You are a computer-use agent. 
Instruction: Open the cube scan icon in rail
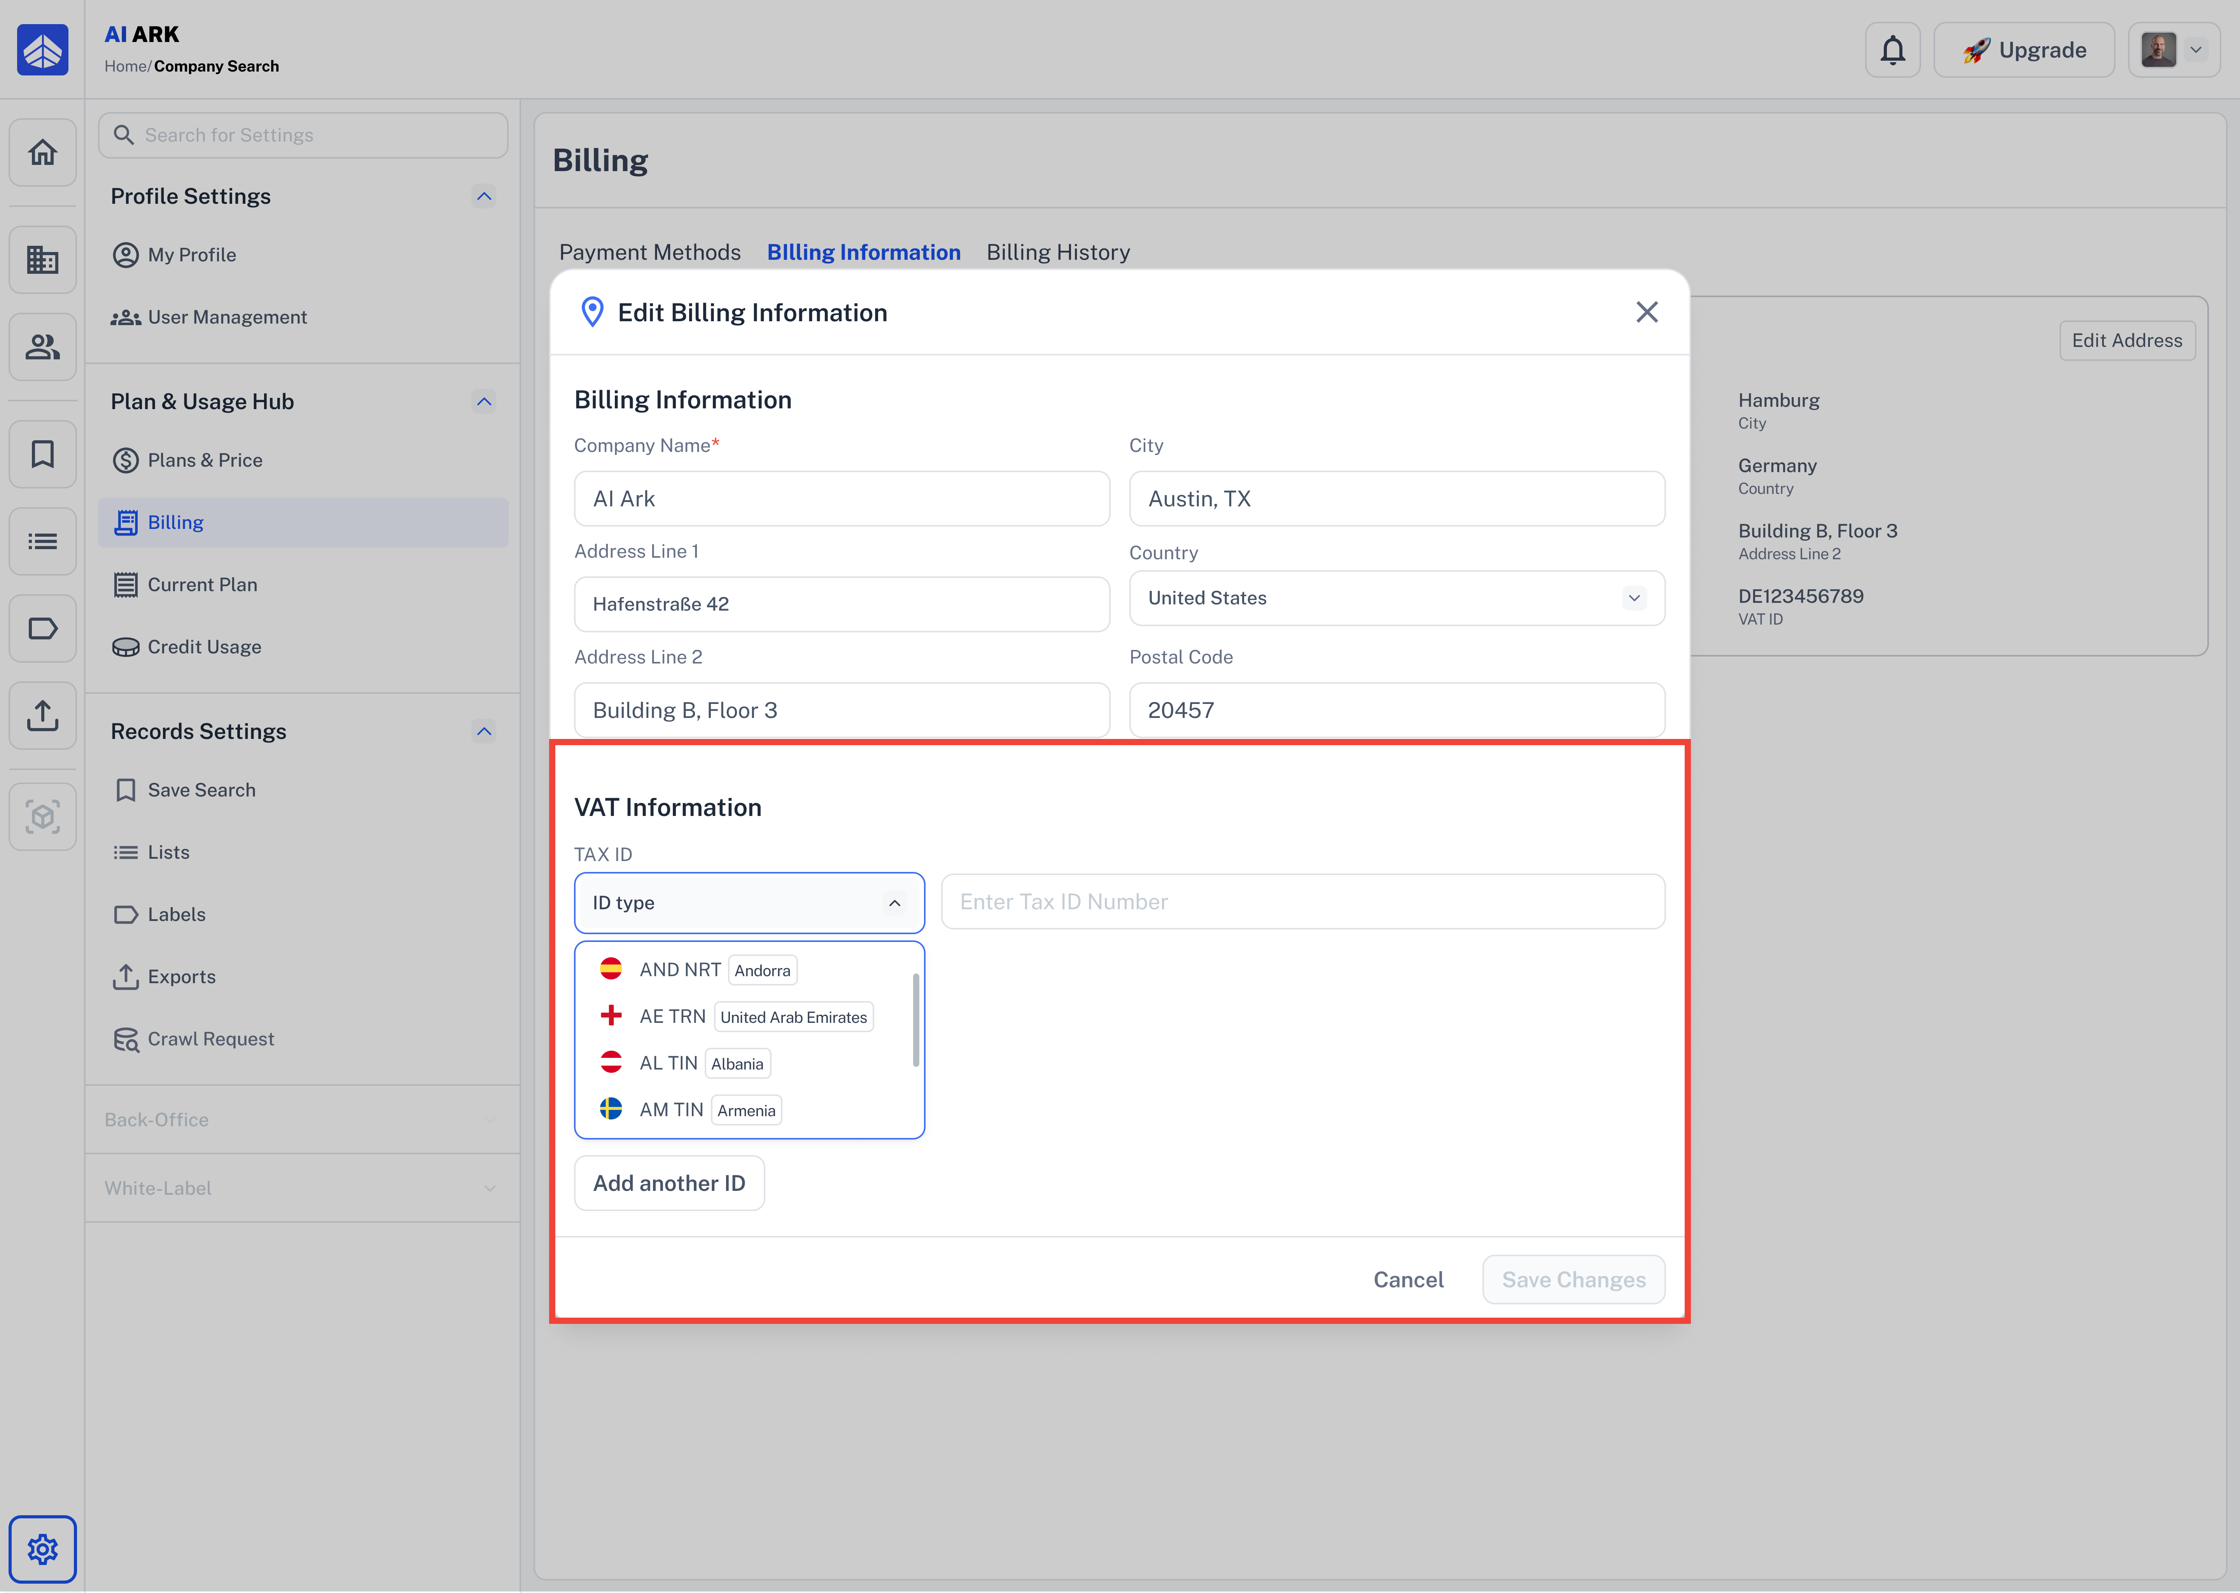click(42, 816)
